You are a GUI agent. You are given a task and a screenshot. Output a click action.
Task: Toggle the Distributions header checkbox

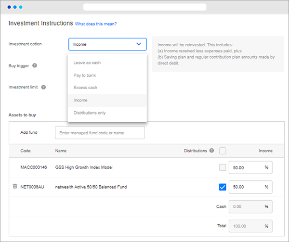click(x=223, y=151)
